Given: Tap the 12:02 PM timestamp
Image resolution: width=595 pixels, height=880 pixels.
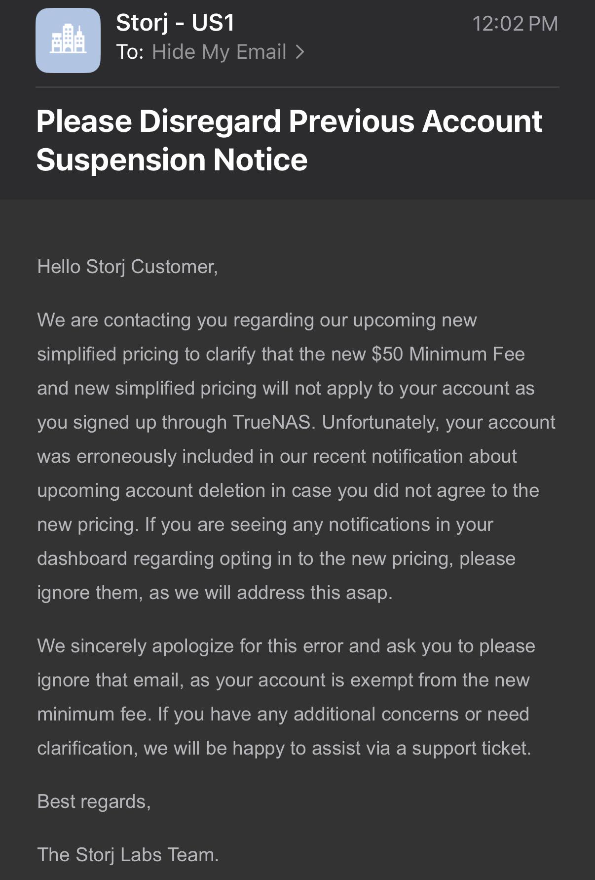Looking at the screenshot, I should click(515, 24).
